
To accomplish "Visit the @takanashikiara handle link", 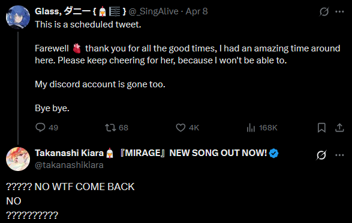I will pos(69,165).
